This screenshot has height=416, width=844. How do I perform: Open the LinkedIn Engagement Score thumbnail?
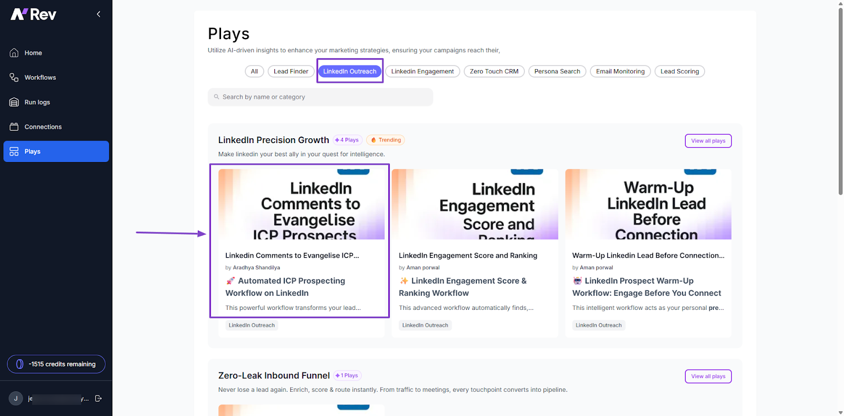[475, 204]
